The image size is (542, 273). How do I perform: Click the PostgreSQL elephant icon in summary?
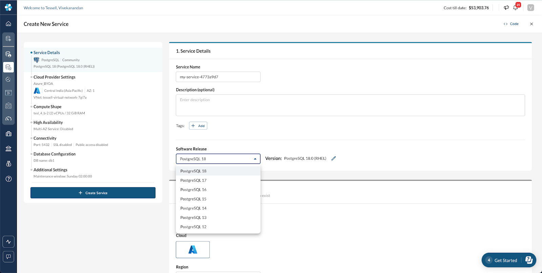37,60
